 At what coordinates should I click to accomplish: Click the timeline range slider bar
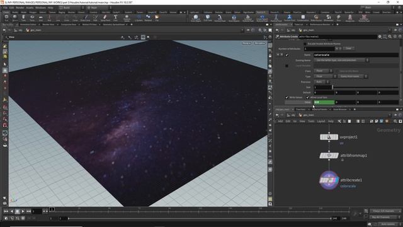point(200,219)
